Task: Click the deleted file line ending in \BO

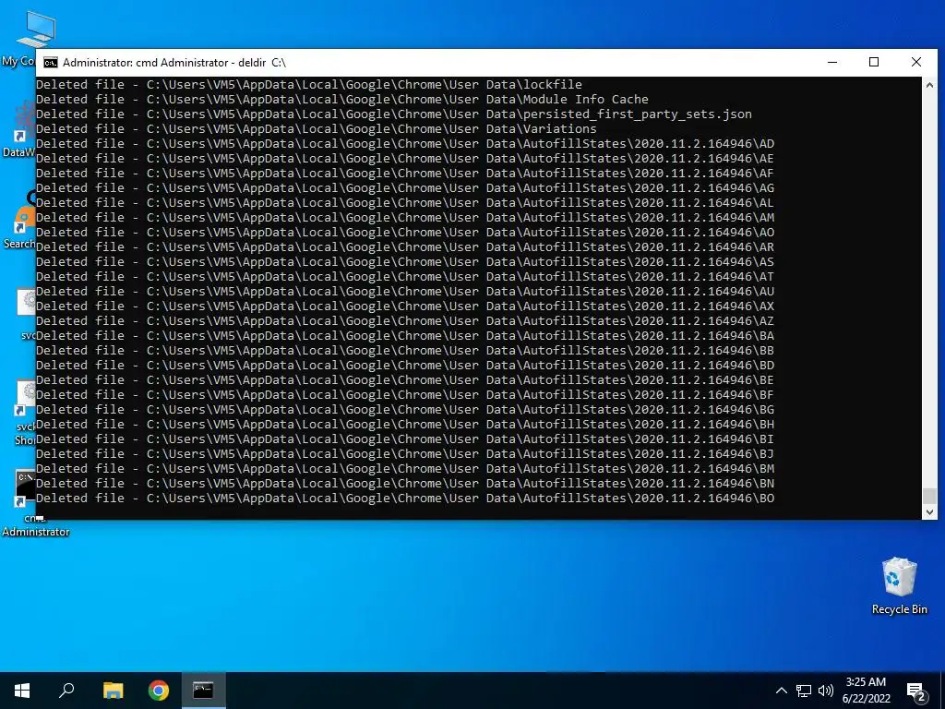Action: (405, 498)
